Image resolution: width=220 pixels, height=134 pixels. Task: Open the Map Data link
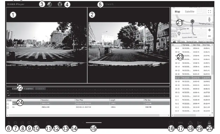pyautogui.click(x=181, y=42)
